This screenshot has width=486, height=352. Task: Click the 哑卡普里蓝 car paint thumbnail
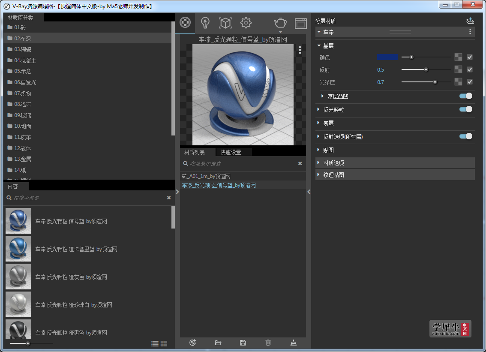(18, 249)
